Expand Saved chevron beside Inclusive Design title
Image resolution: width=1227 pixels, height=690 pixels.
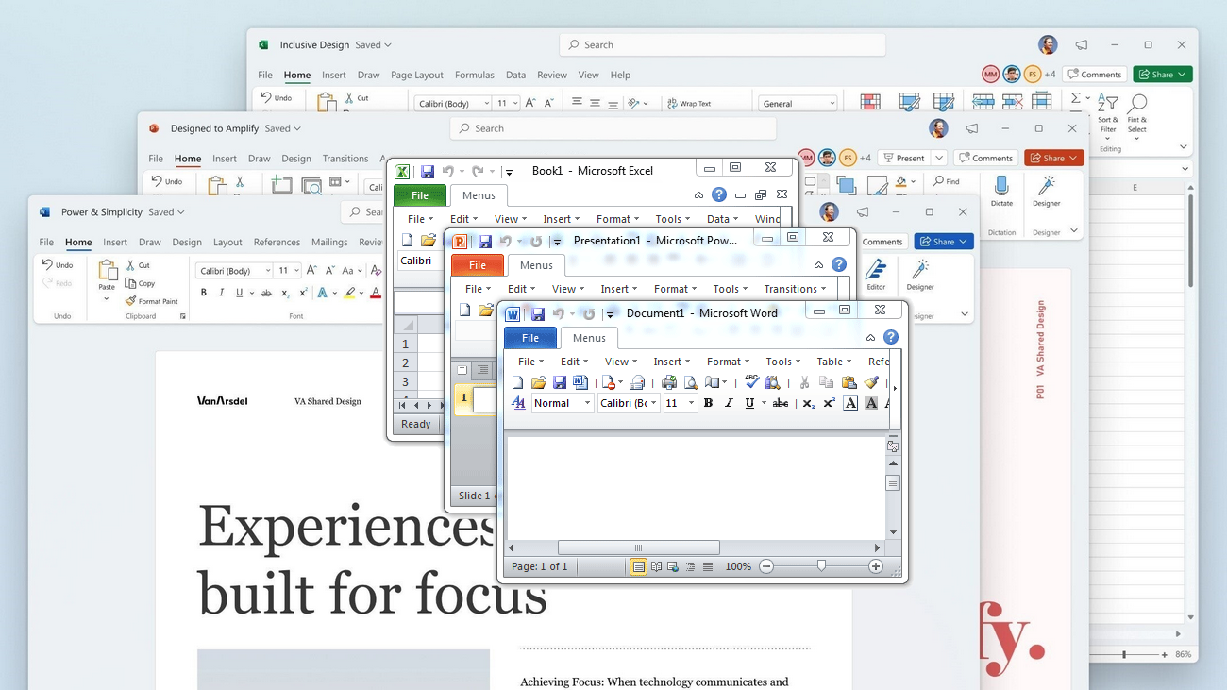tap(388, 45)
